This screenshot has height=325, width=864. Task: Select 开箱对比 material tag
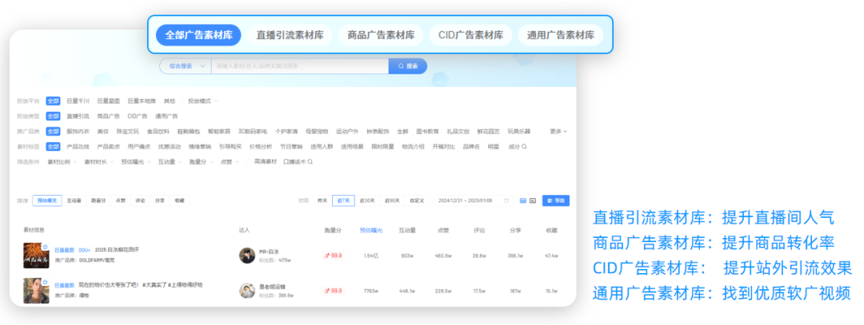pos(443,147)
